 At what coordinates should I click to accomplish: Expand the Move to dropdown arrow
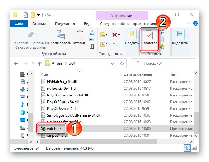pos(106,35)
